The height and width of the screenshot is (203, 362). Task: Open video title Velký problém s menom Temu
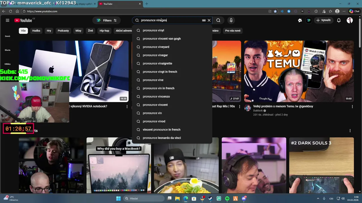283,106
